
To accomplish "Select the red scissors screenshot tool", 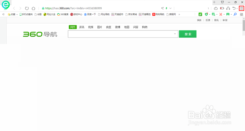I will 221,14.
